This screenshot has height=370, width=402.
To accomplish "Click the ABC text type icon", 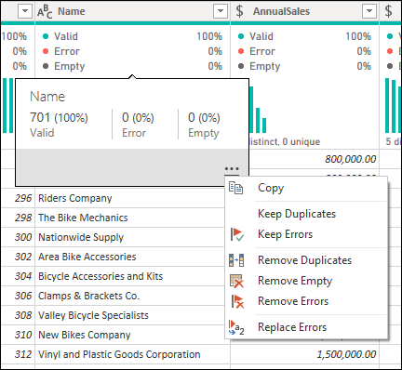I will click(45, 12).
